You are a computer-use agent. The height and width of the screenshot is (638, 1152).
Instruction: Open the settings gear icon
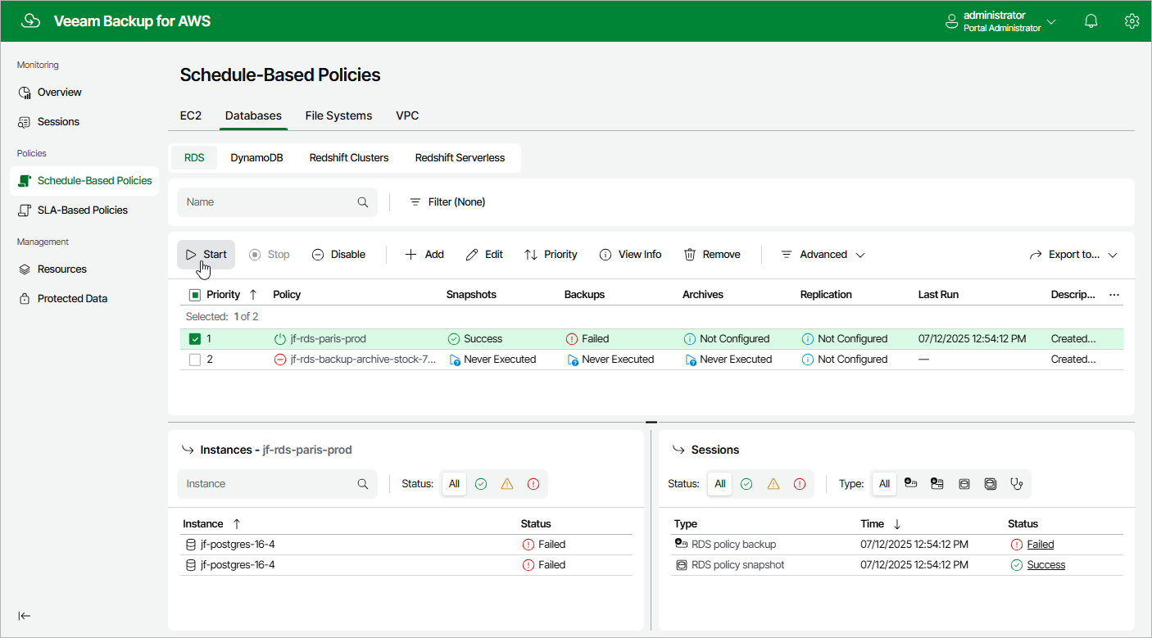point(1132,21)
